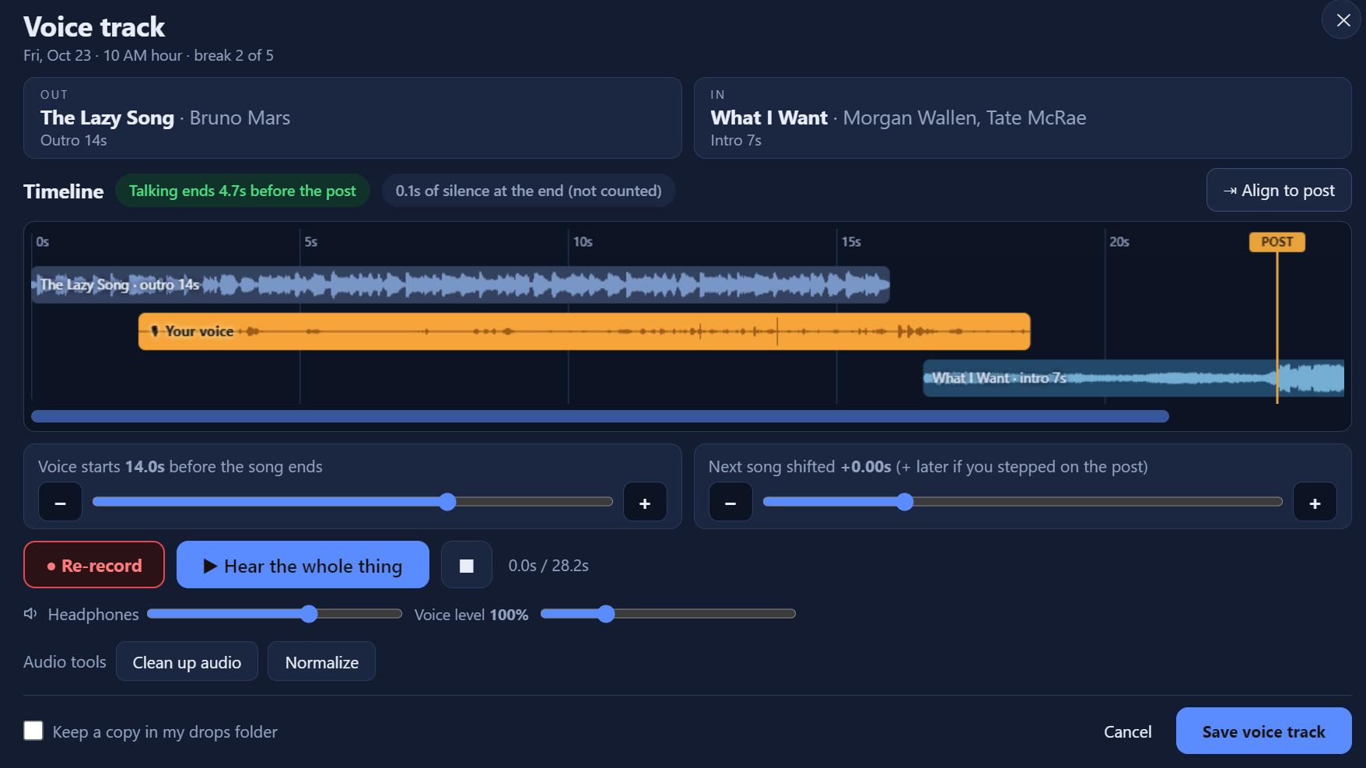Viewport: 1366px width, 768px height.
Task: Increase voice start offset with plus button
Action: click(645, 502)
